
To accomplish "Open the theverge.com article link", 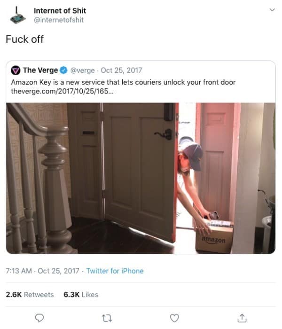I will coord(62,91).
